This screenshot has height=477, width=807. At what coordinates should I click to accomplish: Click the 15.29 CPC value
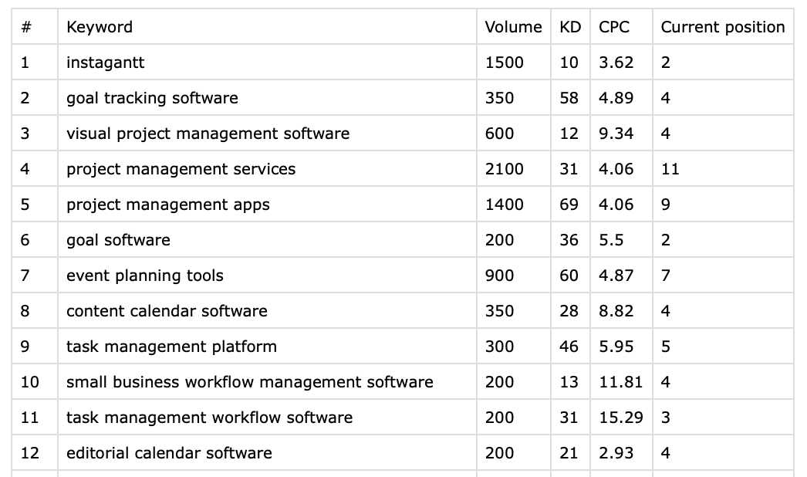point(620,418)
